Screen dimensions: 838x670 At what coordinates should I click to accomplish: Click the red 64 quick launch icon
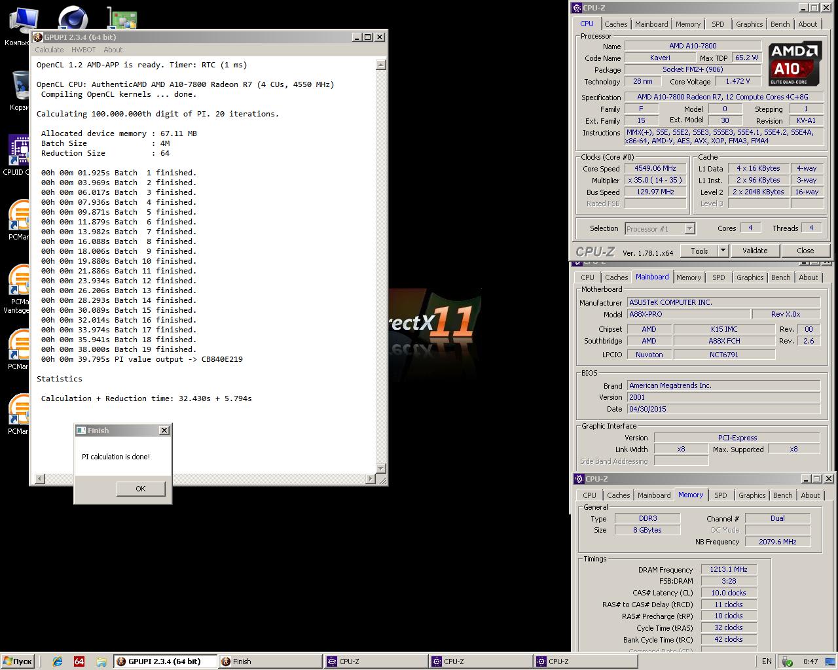(x=79, y=661)
